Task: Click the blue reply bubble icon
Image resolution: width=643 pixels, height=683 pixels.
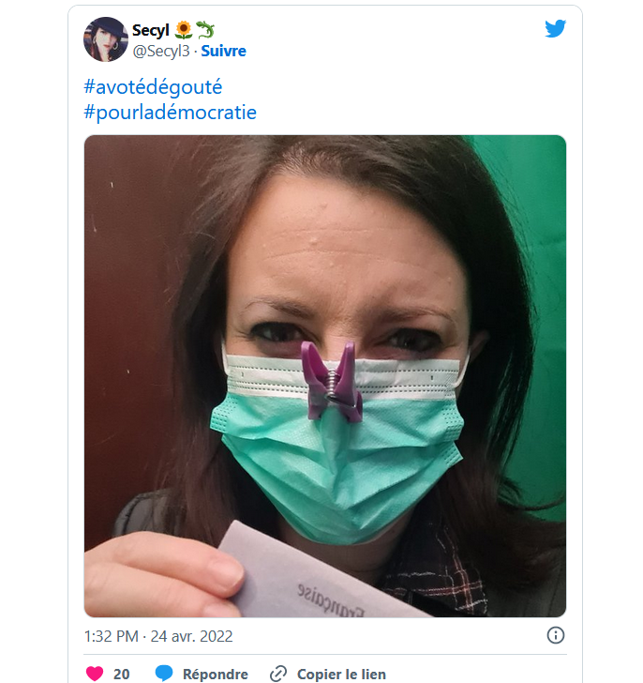Action: (164, 673)
